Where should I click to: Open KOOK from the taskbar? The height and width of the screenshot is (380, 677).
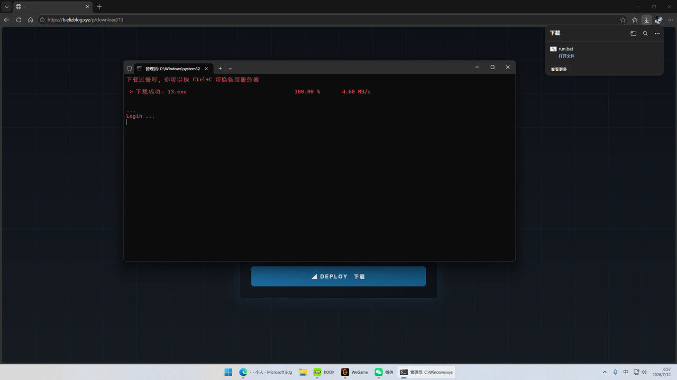click(324, 372)
